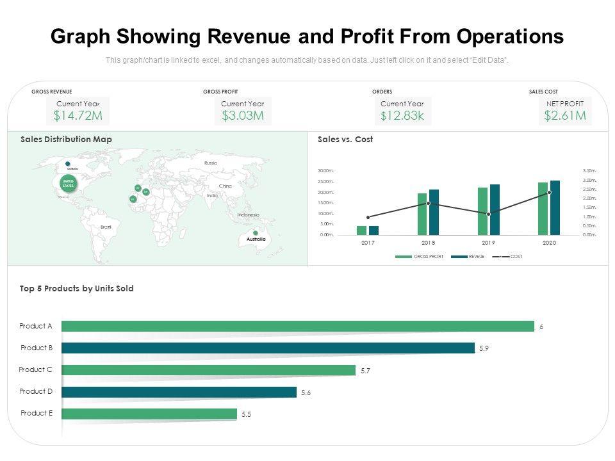Viewport: 615px width, 461px height.
Task: Click the 2020 cost line data point
Action: [549, 193]
